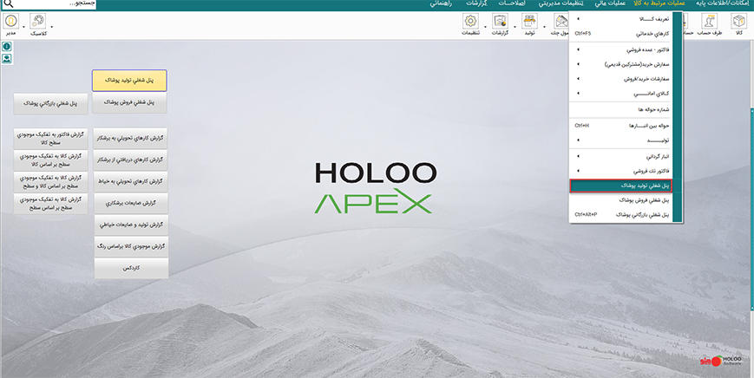This screenshot has width=754, height=378.
Task: Click the کاردکس button
Action: [x=131, y=268]
